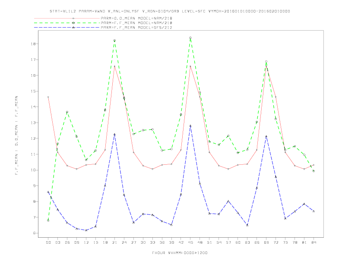Click the x-axis tick label 72

[x=275, y=242]
